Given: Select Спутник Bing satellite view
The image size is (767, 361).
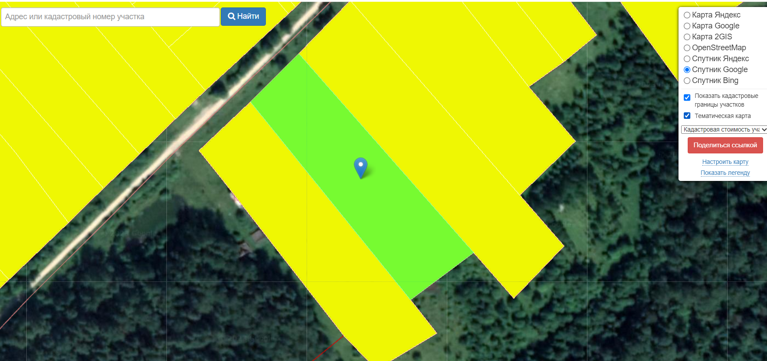Looking at the screenshot, I should [x=687, y=80].
